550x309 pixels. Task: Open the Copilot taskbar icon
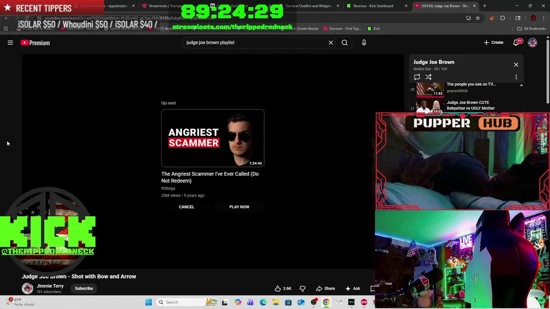[x=238, y=302]
